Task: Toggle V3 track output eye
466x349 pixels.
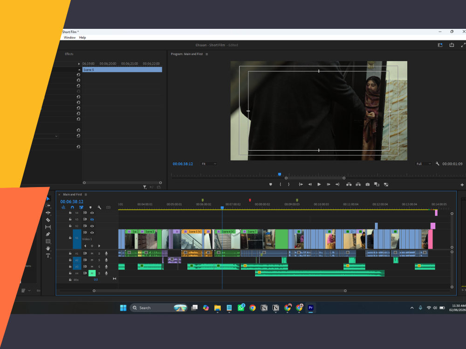Action: tap(92, 219)
